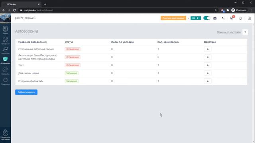Open the question mark help button

coord(245,32)
